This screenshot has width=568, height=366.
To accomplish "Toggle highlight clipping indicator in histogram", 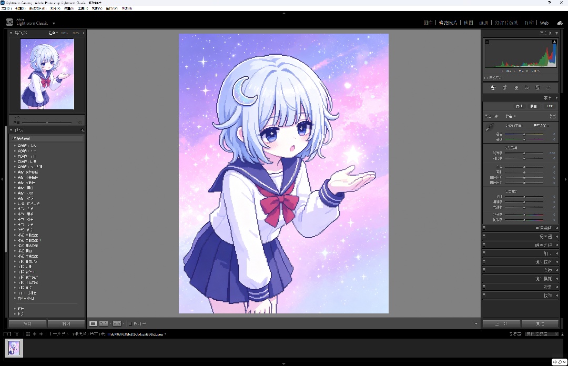I will pos(554,42).
